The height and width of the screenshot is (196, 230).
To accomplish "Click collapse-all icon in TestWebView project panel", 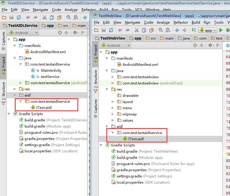I will tap(202, 45).
